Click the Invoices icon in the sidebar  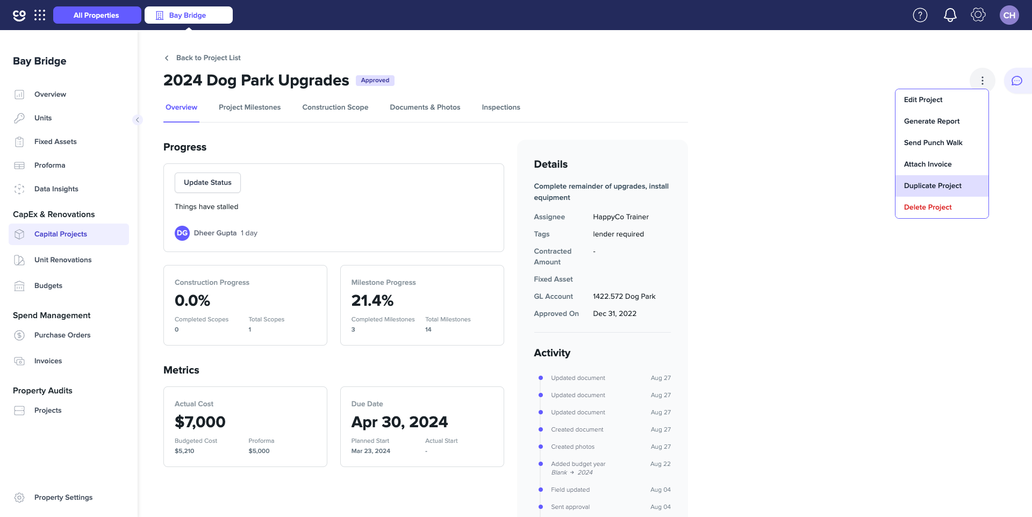19,361
